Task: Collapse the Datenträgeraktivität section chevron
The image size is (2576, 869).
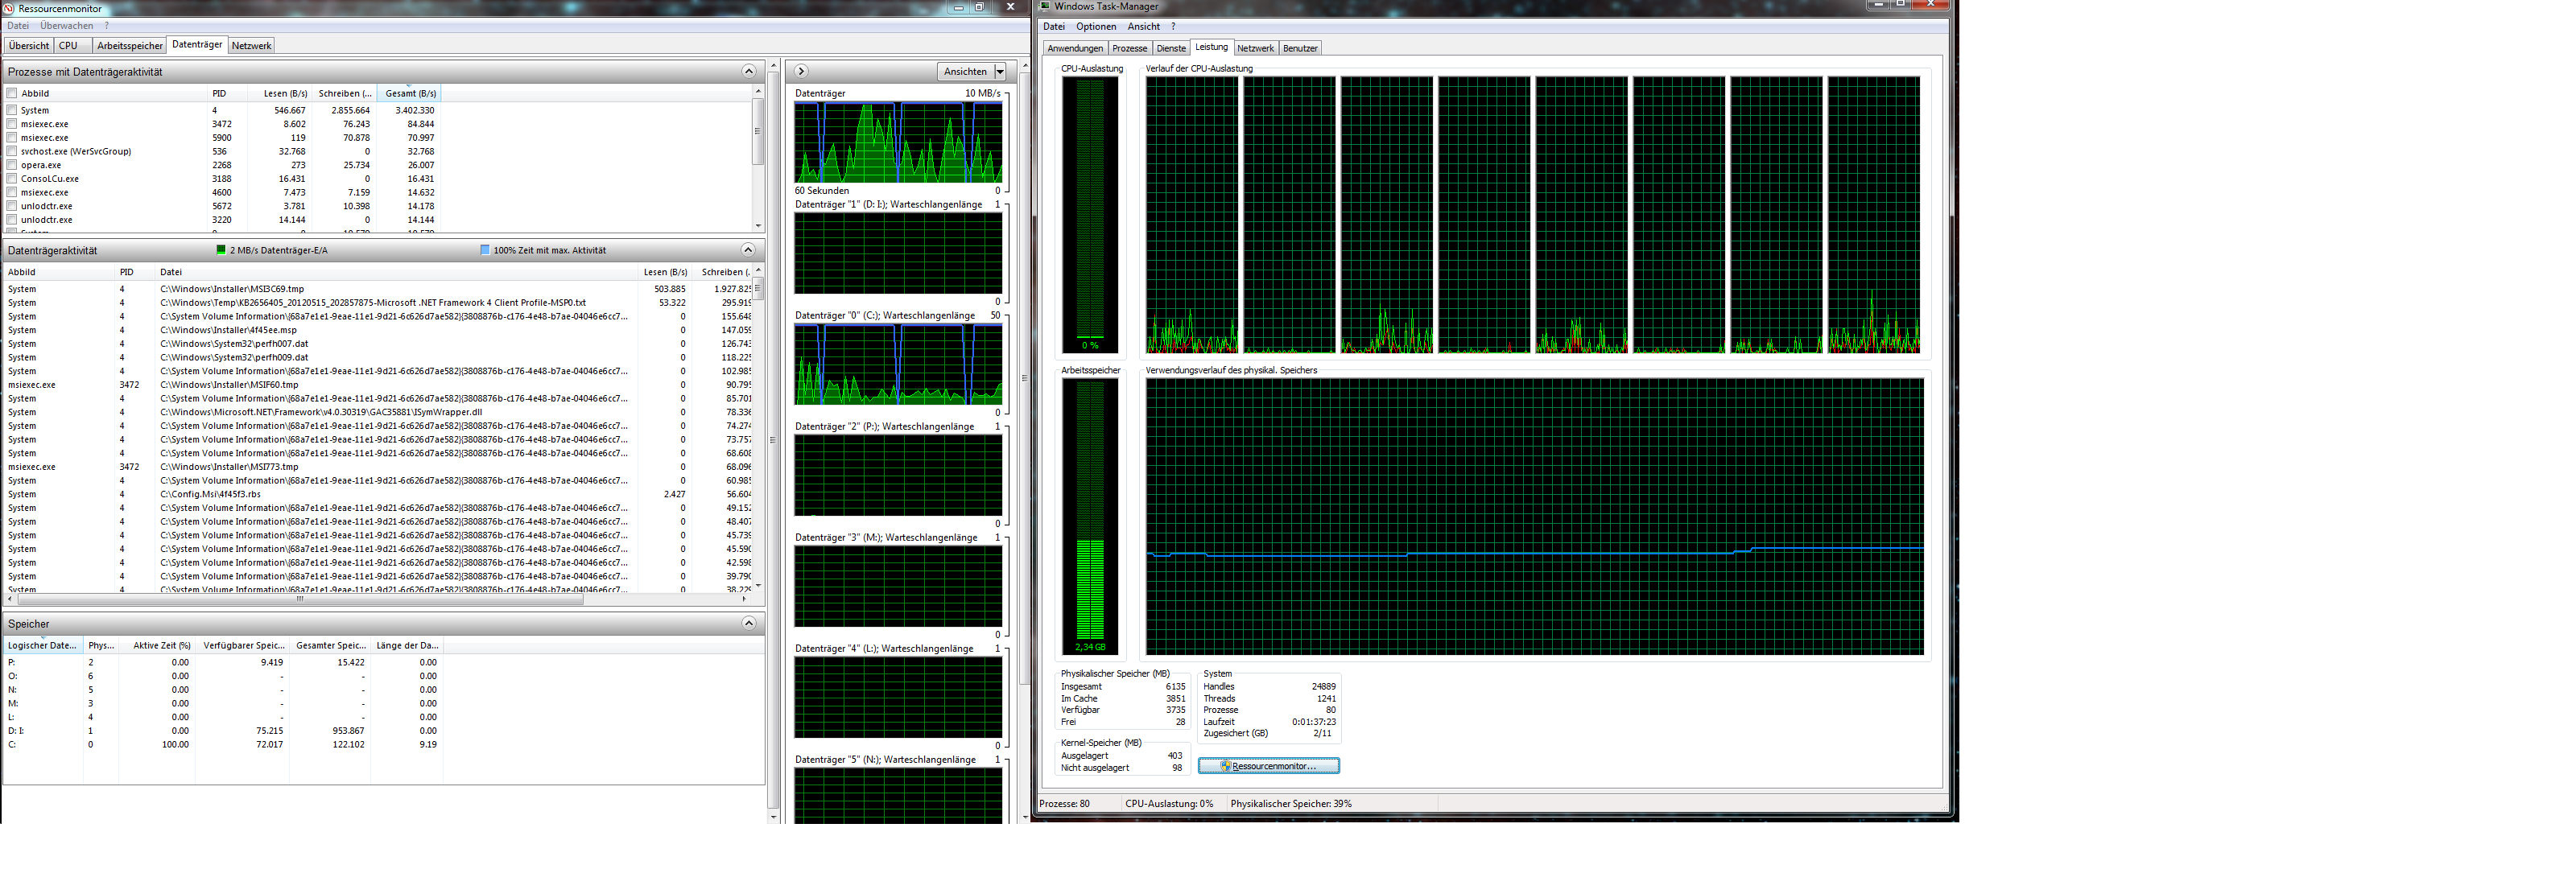Action: [748, 250]
